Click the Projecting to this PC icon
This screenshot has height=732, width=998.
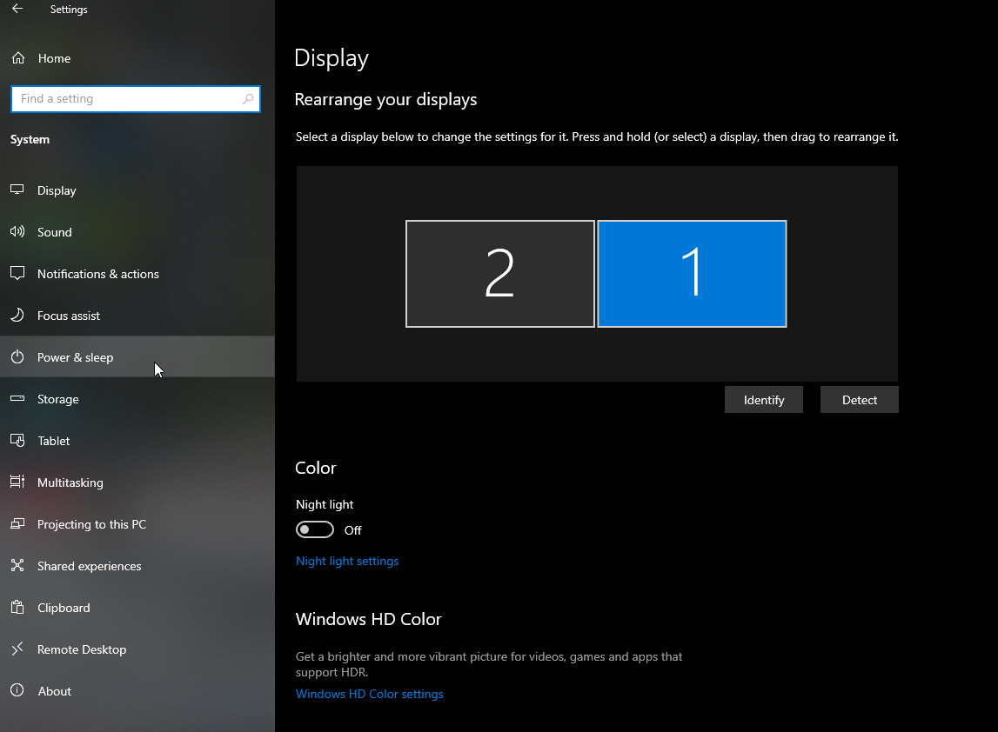pyautogui.click(x=17, y=523)
